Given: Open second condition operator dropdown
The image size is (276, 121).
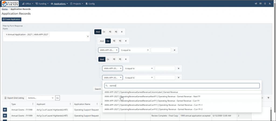Looking at the screenshot, I should 139,68.
